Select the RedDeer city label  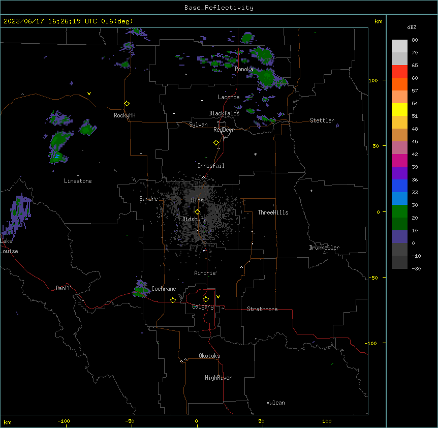coord(224,130)
